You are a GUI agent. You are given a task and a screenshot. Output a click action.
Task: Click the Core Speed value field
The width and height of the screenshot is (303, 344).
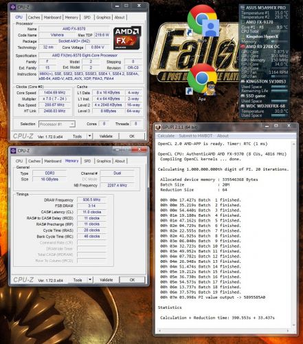[x=54, y=93]
